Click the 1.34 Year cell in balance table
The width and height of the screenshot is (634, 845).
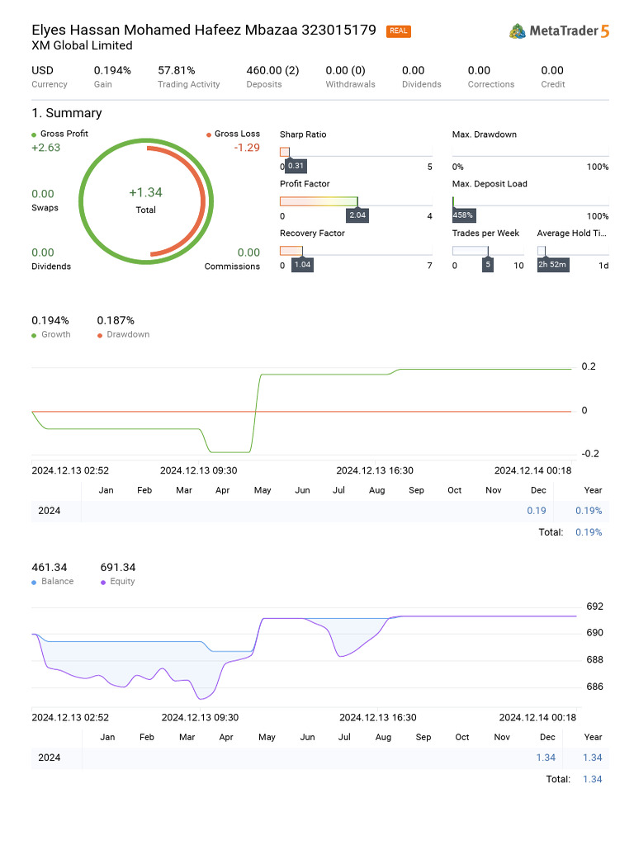(593, 758)
